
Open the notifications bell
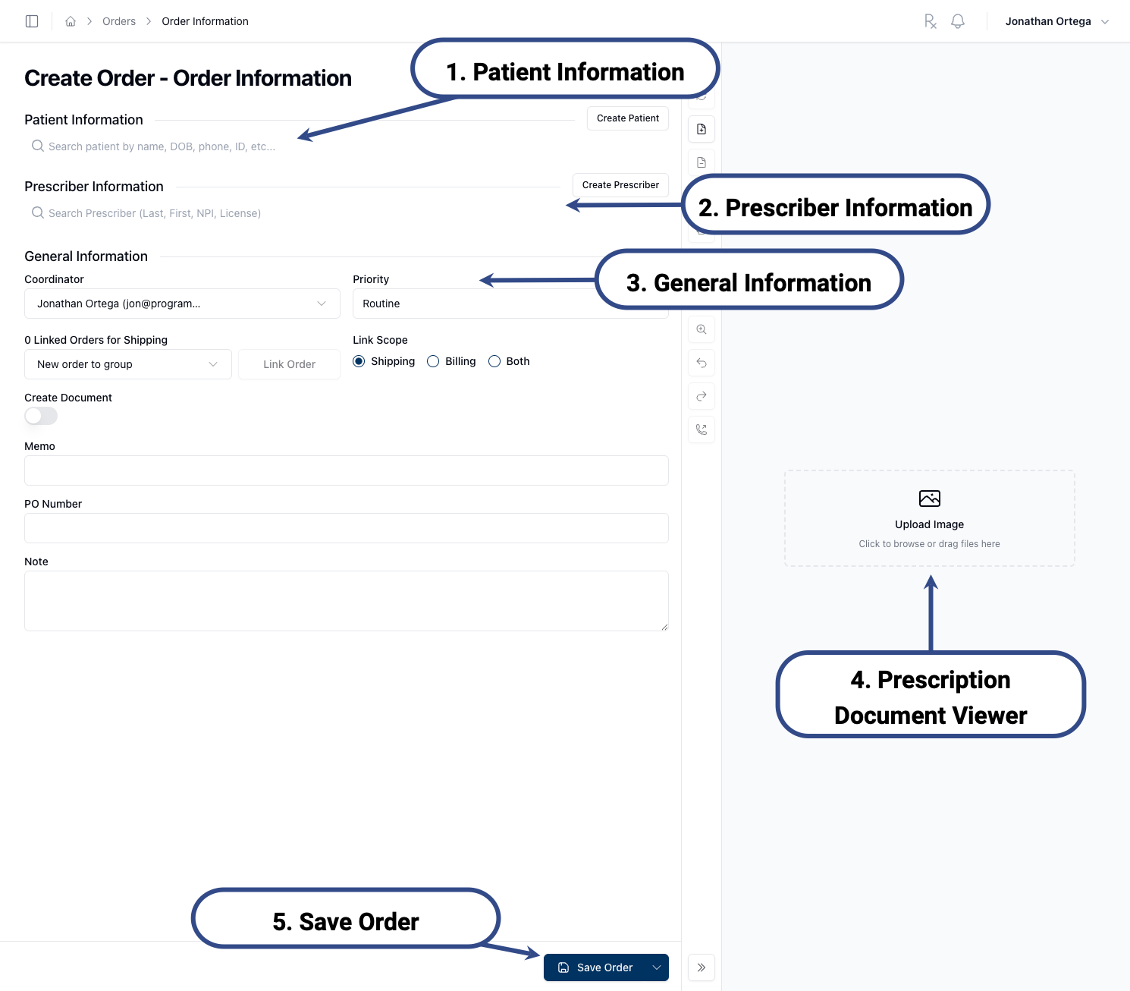click(957, 21)
